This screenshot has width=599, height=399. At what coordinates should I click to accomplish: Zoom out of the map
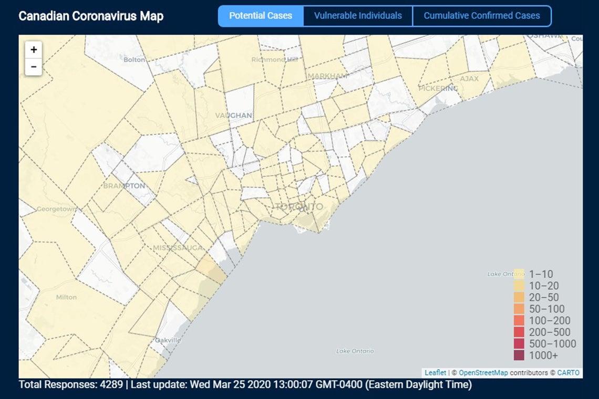[x=34, y=67]
